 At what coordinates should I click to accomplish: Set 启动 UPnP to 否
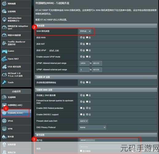(x=87, y=50)
